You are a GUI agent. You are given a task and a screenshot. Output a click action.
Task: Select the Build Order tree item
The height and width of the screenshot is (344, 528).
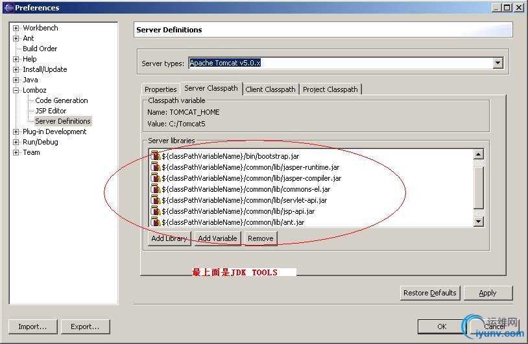point(40,49)
